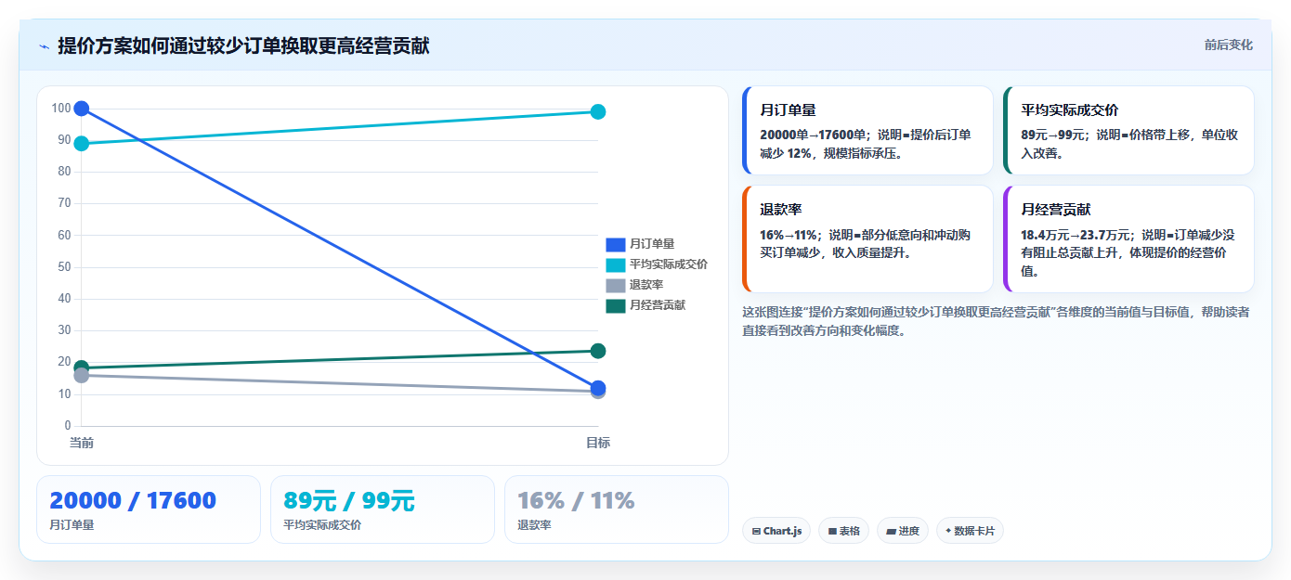This screenshot has width=1291, height=580.
Task: Click the 100 y-axis tick label
Action: click(x=61, y=109)
